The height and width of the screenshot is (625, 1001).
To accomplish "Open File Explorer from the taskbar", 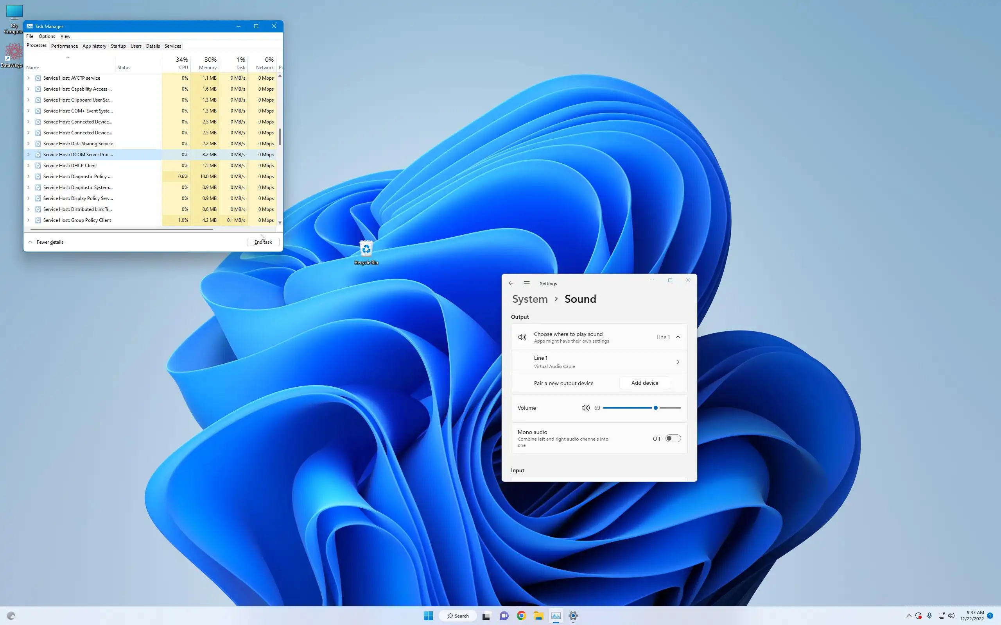I will 538,616.
